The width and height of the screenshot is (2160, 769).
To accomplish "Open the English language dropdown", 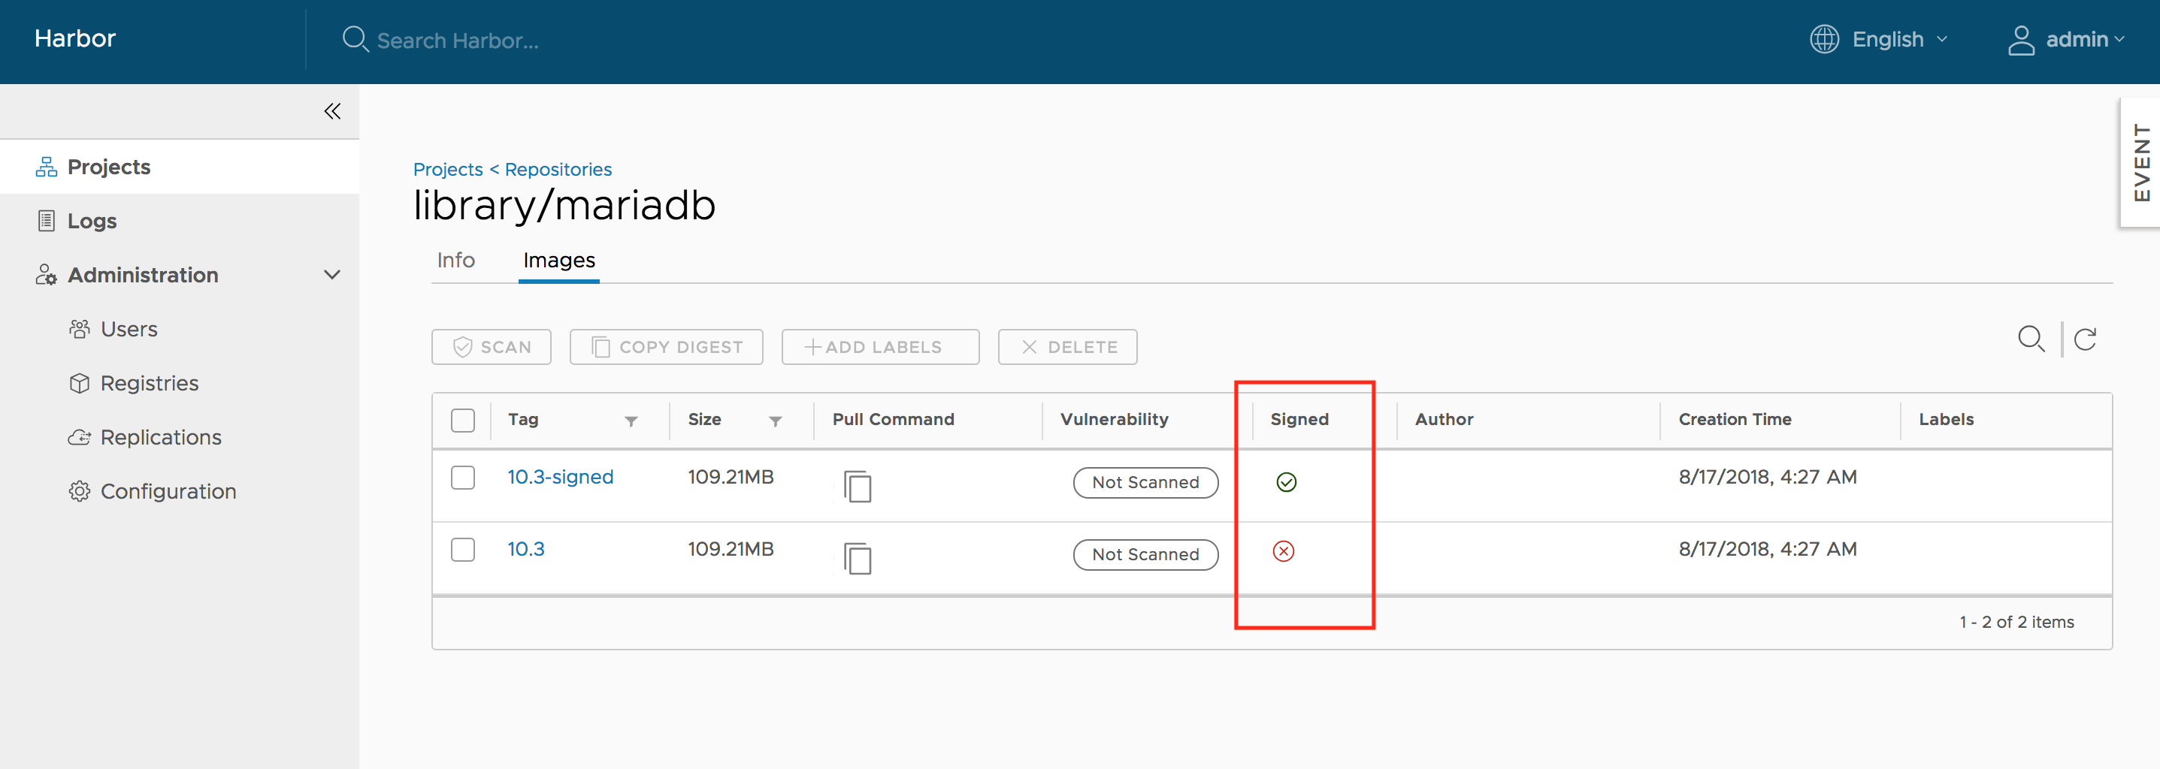I will (1879, 39).
